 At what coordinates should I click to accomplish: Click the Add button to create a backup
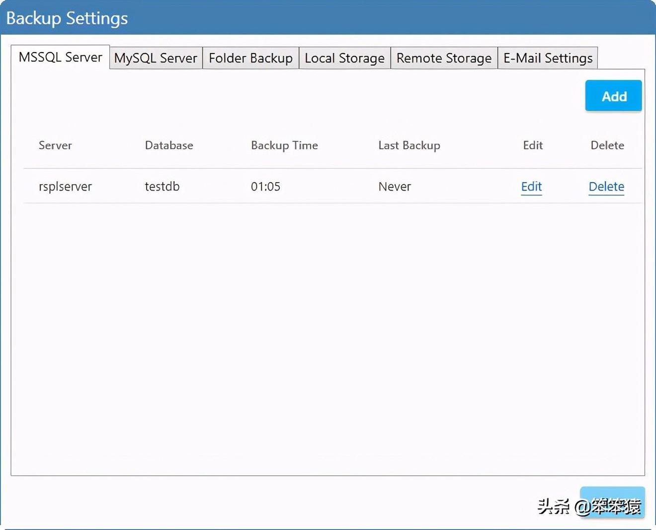[x=614, y=96]
